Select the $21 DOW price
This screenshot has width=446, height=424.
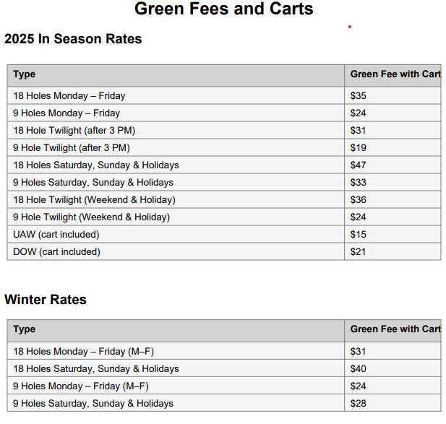pos(359,252)
